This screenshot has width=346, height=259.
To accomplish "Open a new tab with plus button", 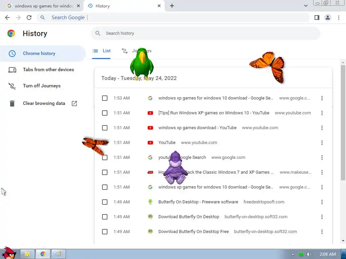I will (172, 6).
